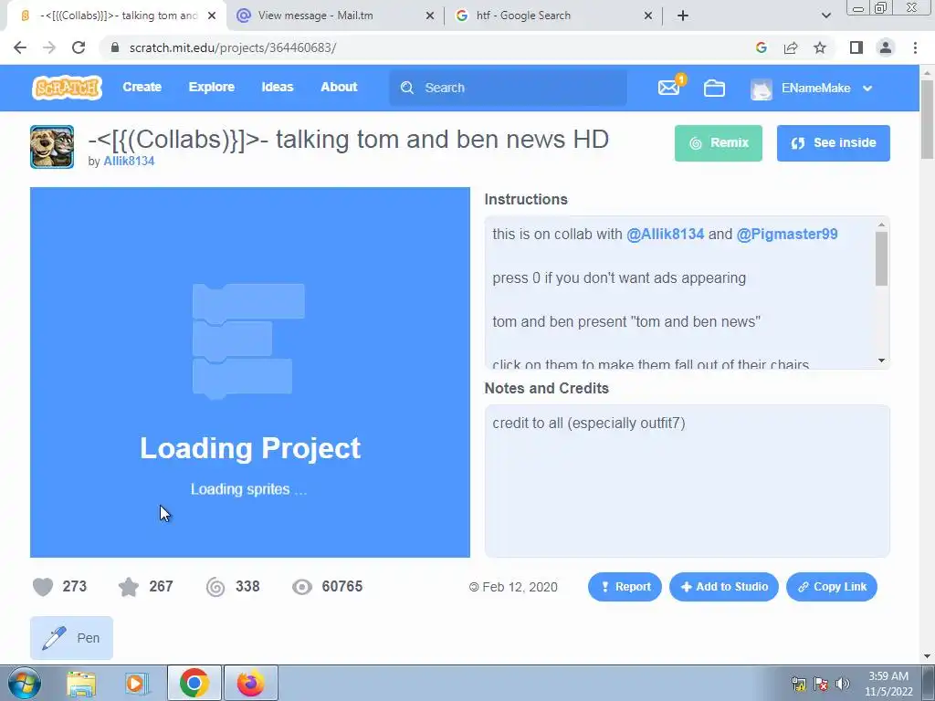
Task: Open the About menu item
Action: coord(339,87)
